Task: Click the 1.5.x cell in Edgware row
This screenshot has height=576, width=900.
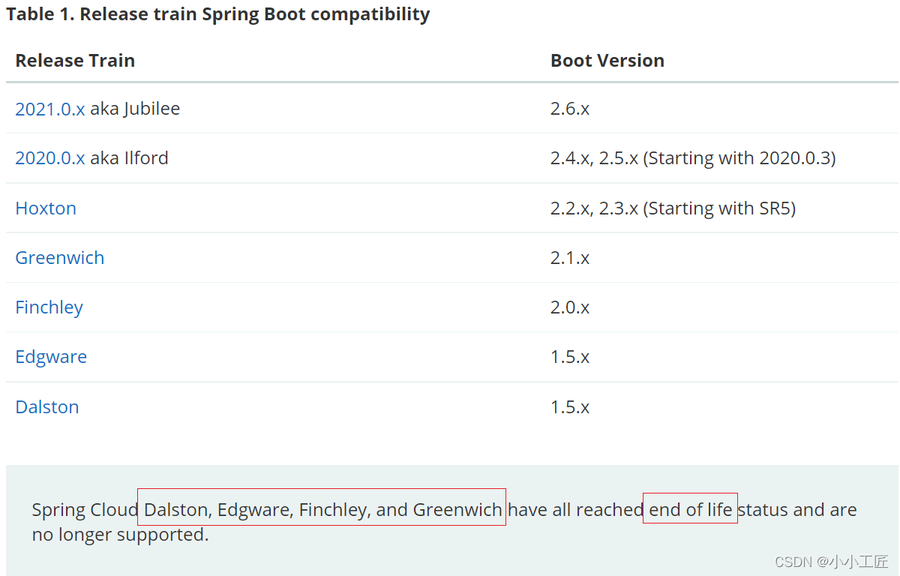Action: tap(569, 357)
